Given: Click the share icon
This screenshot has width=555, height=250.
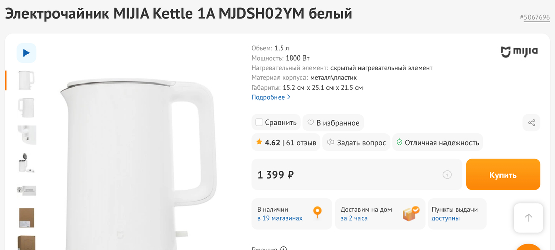Looking at the screenshot, I should [531, 123].
